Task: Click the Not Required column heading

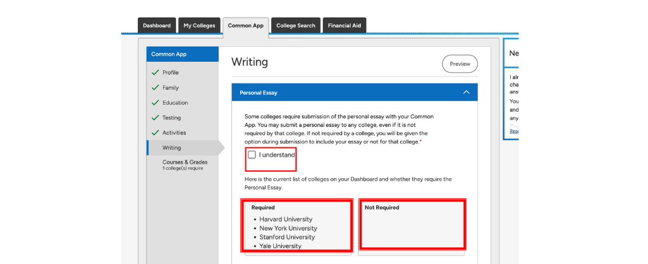Action: tap(382, 207)
